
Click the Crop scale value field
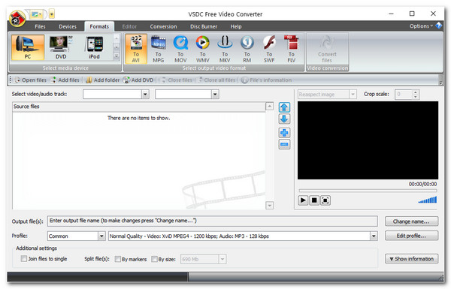[404, 95]
